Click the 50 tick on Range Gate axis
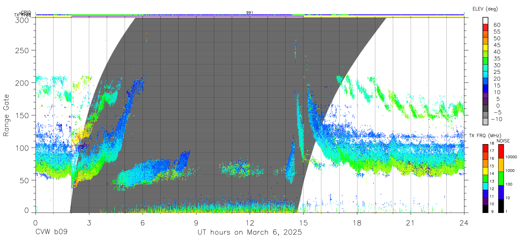 coord(24,180)
